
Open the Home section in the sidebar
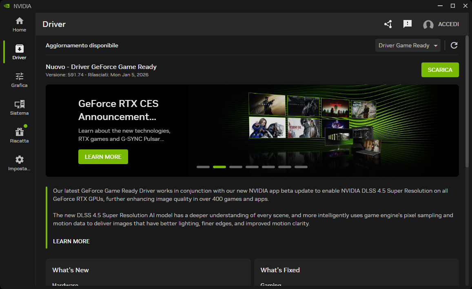click(x=19, y=24)
